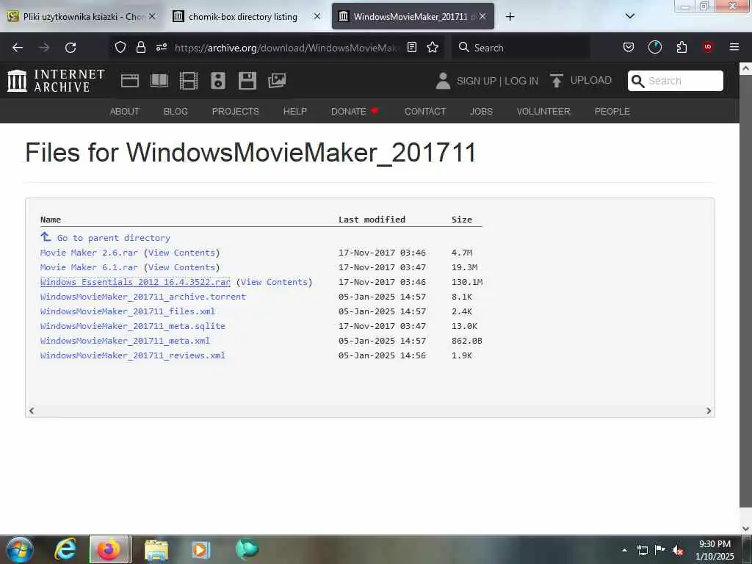Image resolution: width=752 pixels, height=564 pixels.
Task: Open the list all tabs dropdown arrow
Action: click(x=630, y=16)
